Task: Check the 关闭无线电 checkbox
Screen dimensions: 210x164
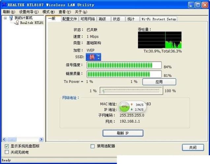Action: pos(7,152)
